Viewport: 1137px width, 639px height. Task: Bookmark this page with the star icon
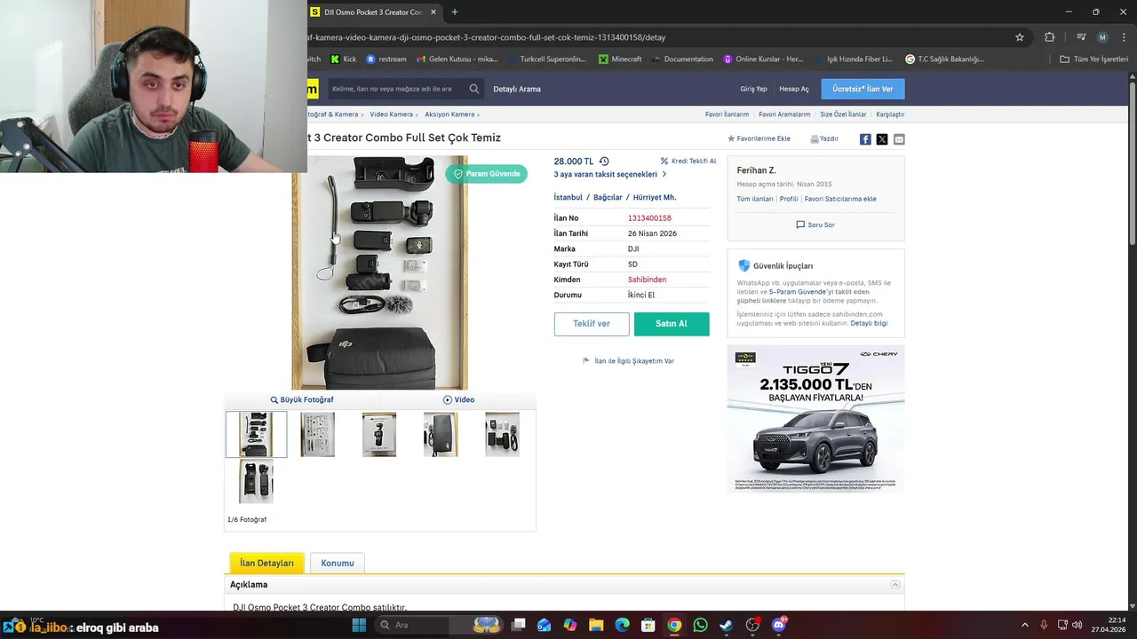[x=1020, y=37]
